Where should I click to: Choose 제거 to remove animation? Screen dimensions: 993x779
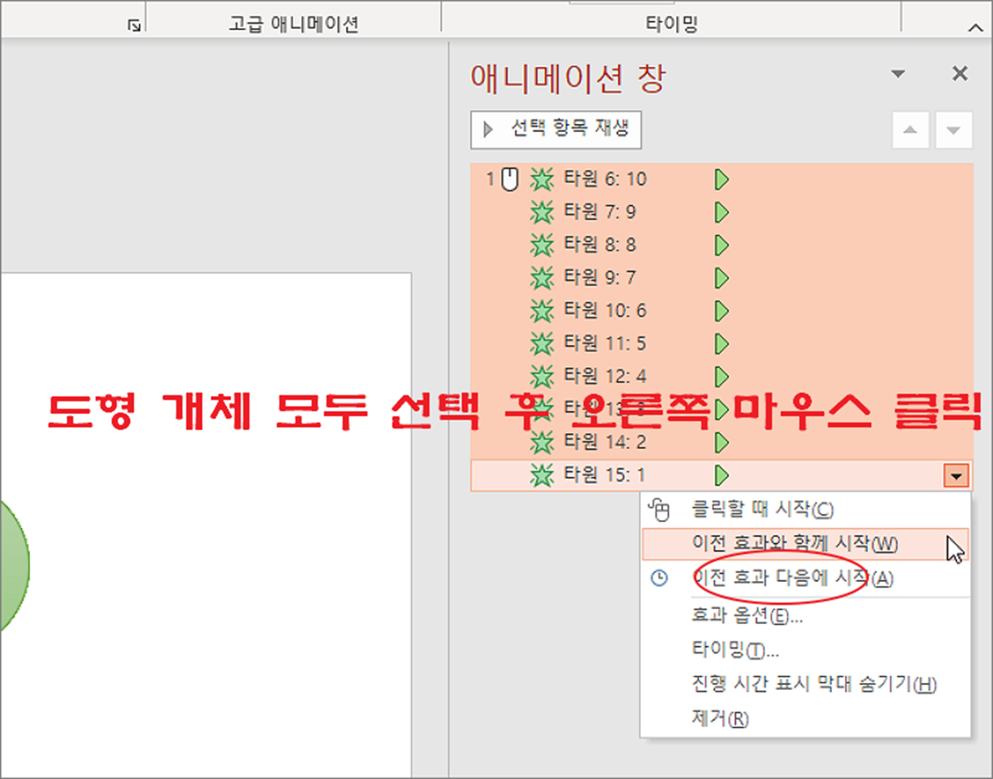(806, 719)
